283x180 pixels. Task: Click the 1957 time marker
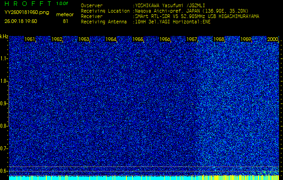[192, 39]
